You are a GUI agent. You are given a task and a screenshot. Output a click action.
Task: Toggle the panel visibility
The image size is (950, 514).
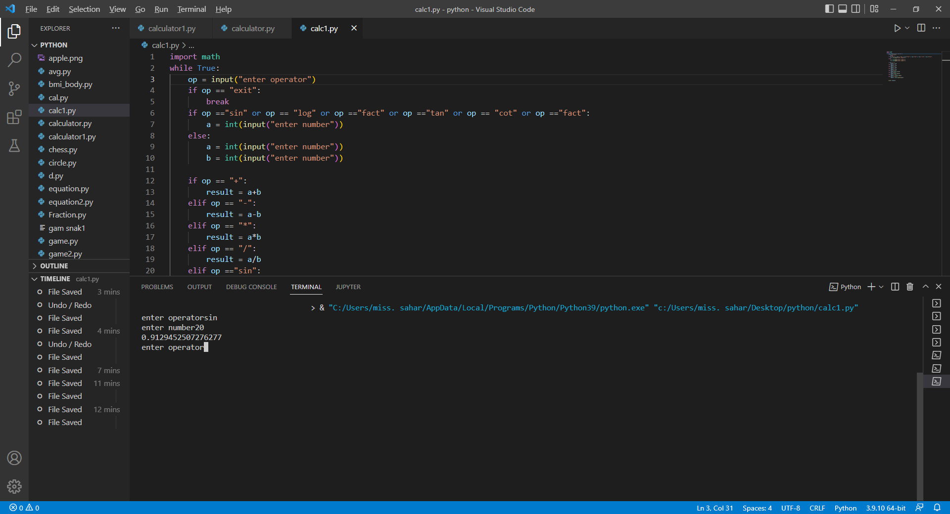[x=842, y=9]
